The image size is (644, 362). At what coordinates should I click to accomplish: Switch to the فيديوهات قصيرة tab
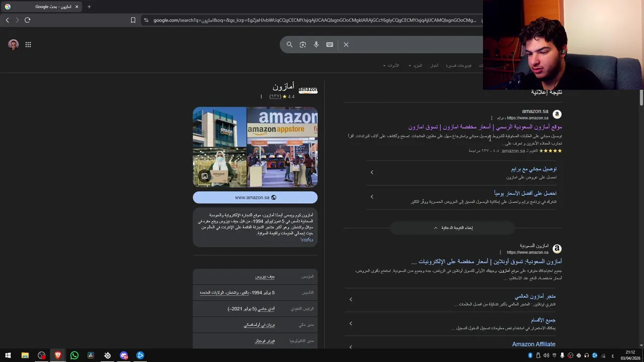pos(459,66)
